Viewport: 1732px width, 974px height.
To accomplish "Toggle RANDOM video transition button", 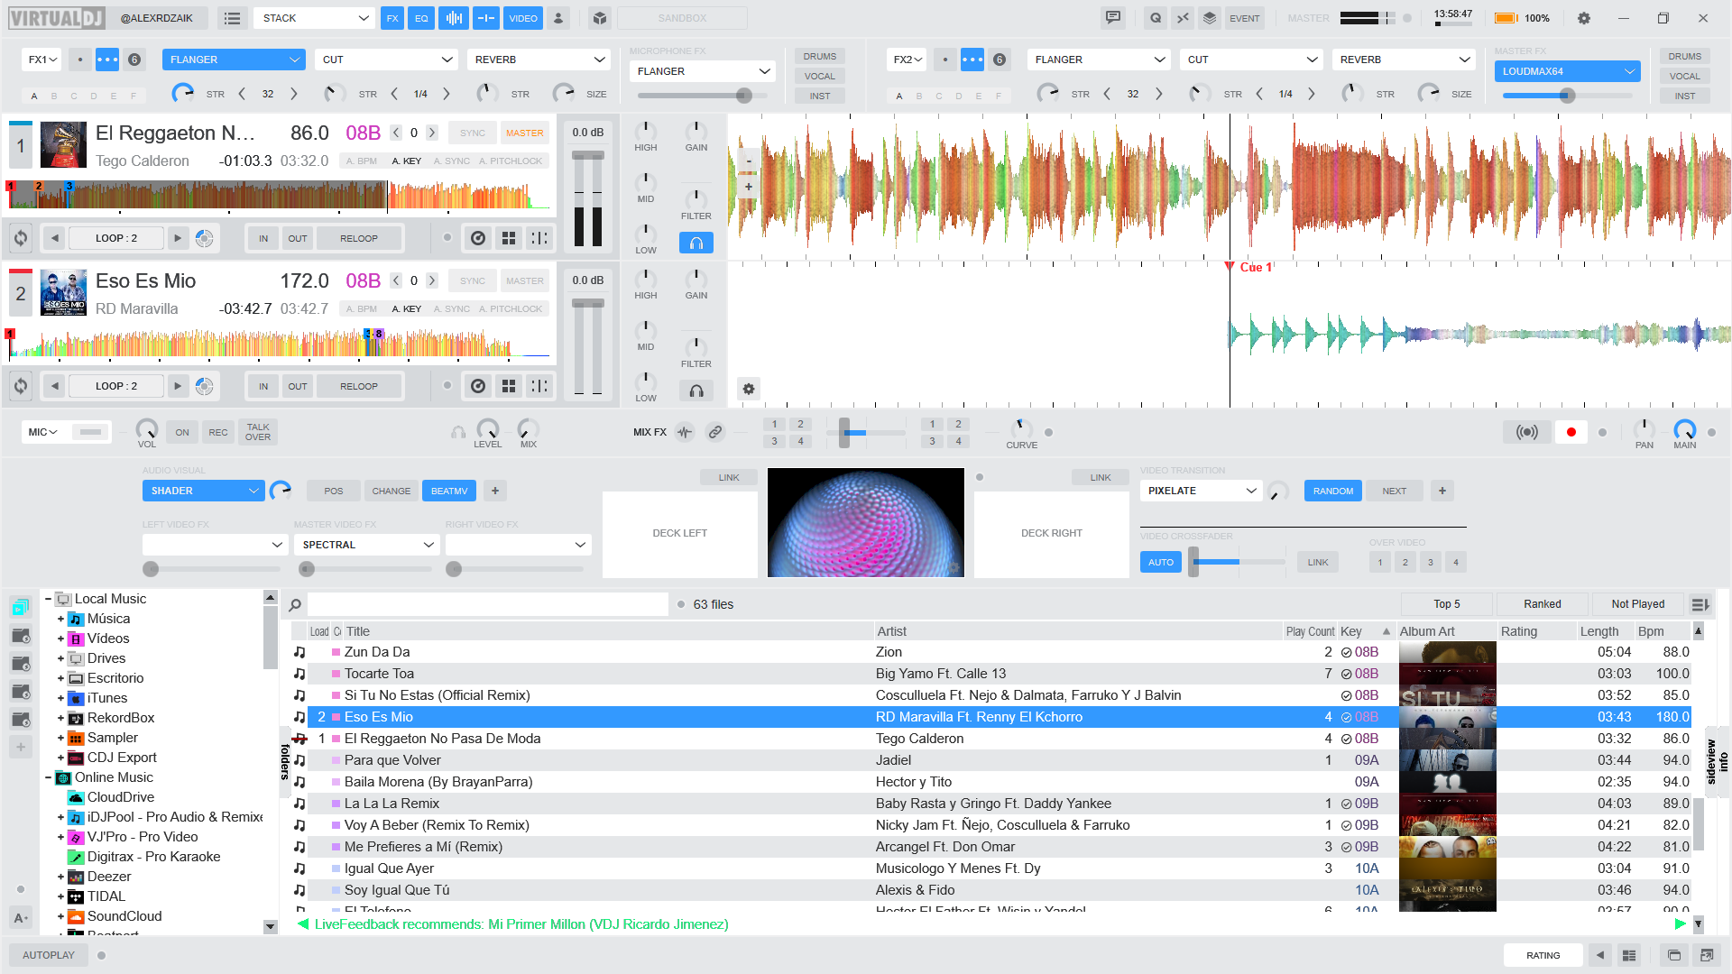I will click(x=1333, y=491).
